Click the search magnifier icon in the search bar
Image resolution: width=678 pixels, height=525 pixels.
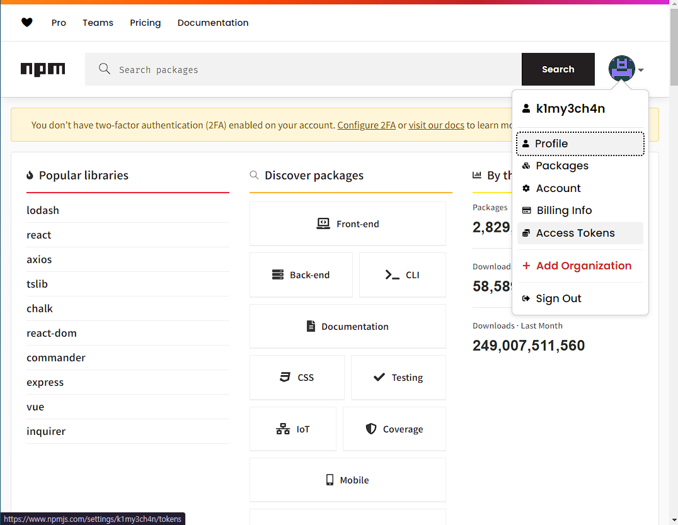tap(104, 69)
